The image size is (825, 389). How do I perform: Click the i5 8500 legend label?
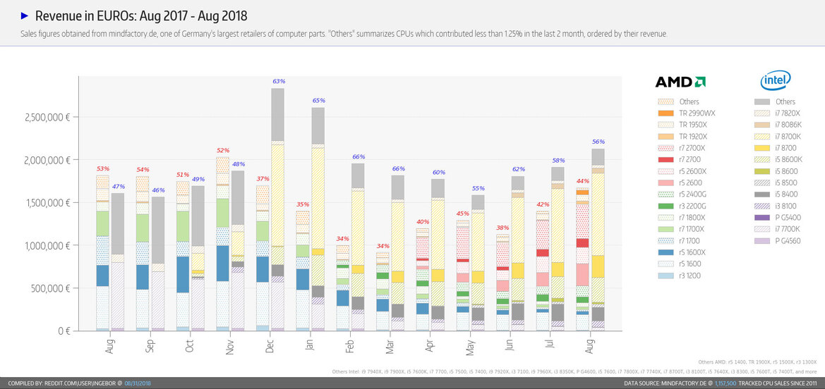[787, 183]
